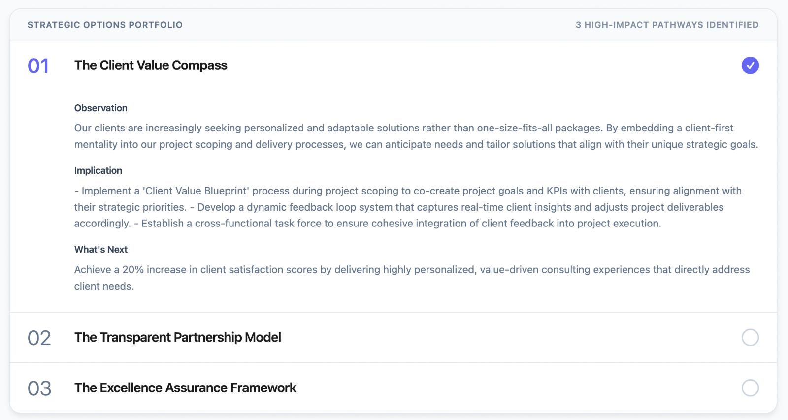Expand The Transparent Partnership Model section
Screen dimensions: 788x420
[x=177, y=337]
